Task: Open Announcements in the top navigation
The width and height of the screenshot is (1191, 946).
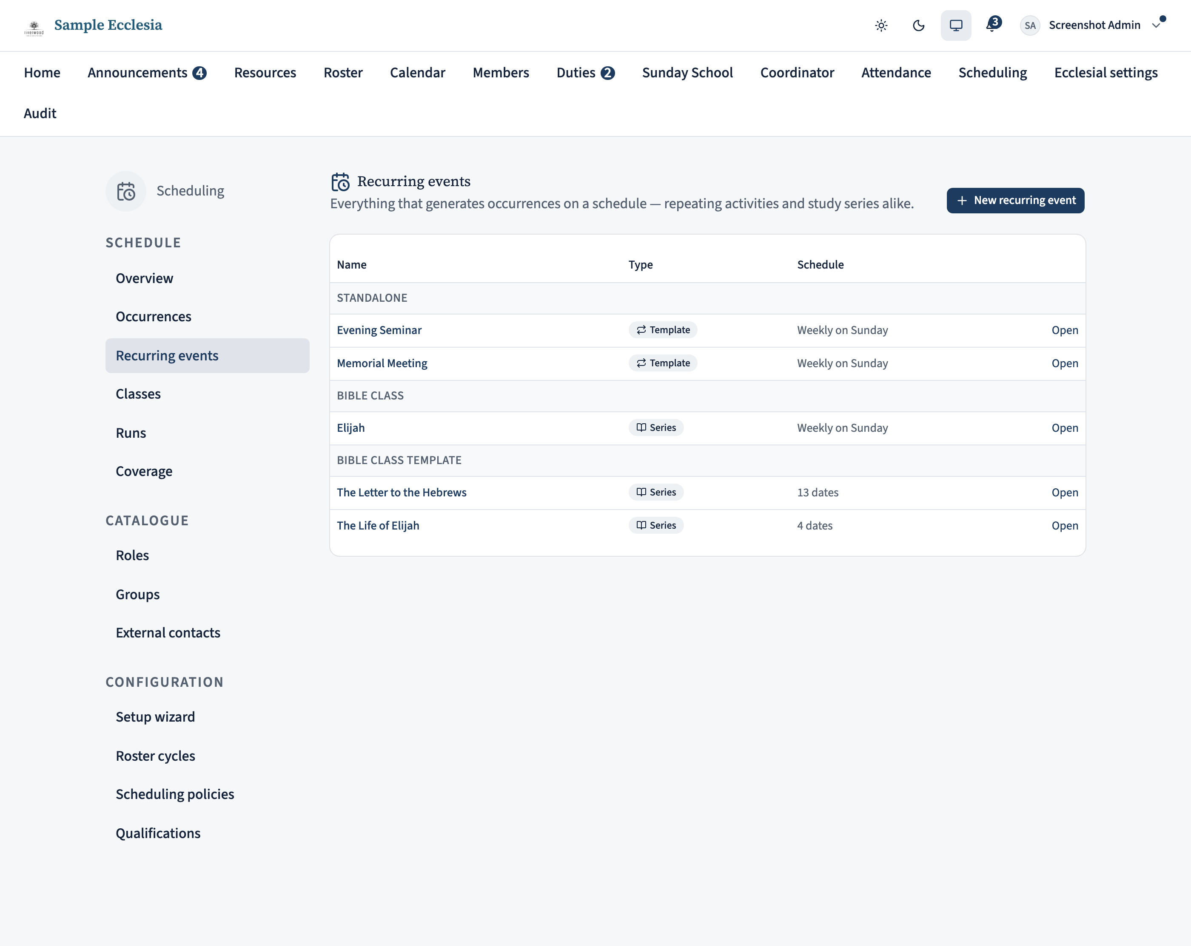Action: tap(147, 73)
